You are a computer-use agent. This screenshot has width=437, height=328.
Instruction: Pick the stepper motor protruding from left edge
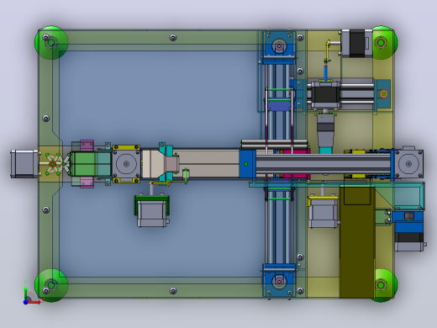coord(24,164)
